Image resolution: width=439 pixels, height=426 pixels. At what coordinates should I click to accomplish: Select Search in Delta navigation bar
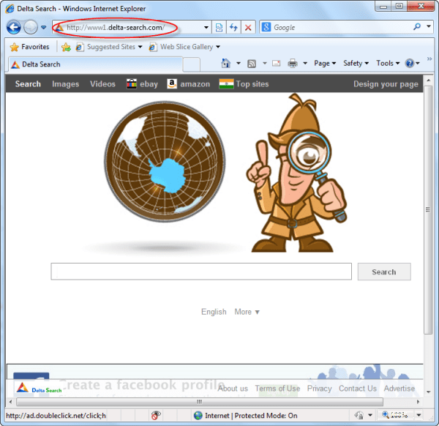[x=28, y=83]
